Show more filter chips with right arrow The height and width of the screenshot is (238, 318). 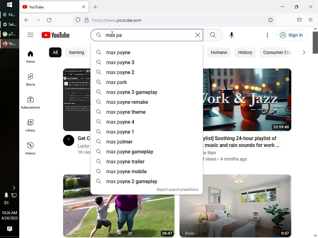pyautogui.click(x=304, y=52)
